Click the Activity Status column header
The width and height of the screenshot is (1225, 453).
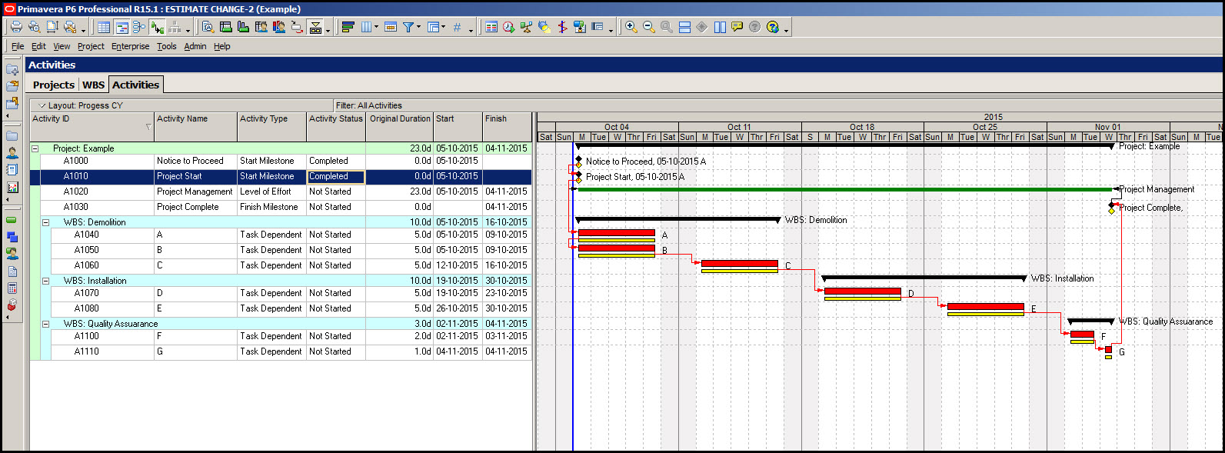[x=336, y=126]
